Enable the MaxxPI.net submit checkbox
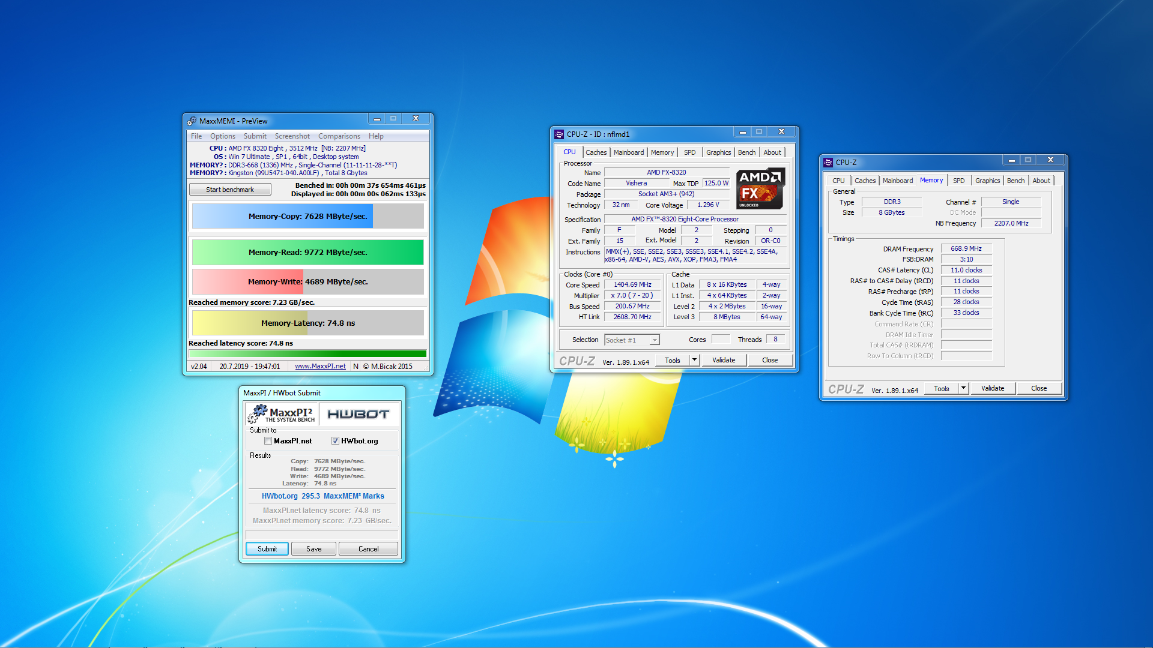The height and width of the screenshot is (648, 1153). [x=268, y=441]
